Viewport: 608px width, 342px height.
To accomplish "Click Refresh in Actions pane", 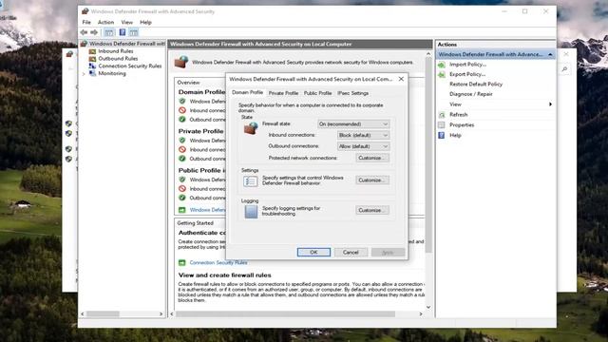I will pos(458,115).
